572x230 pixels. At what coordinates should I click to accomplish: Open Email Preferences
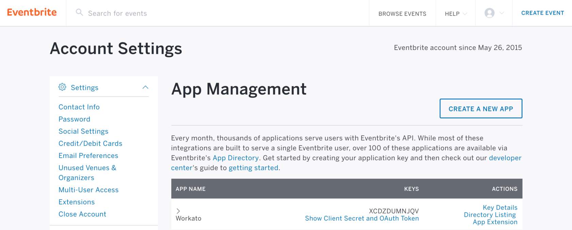[x=88, y=155]
